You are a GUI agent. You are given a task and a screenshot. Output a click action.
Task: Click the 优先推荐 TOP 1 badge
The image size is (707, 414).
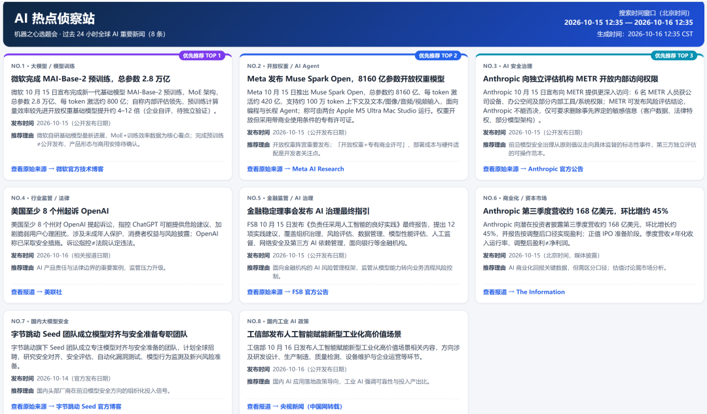pyautogui.click(x=202, y=56)
